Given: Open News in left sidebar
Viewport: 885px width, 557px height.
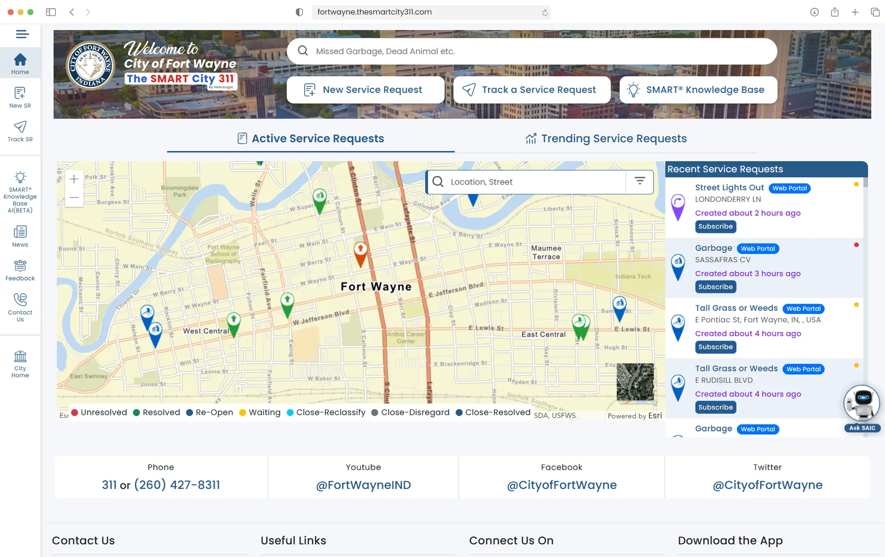Looking at the screenshot, I should [x=20, y=236].
